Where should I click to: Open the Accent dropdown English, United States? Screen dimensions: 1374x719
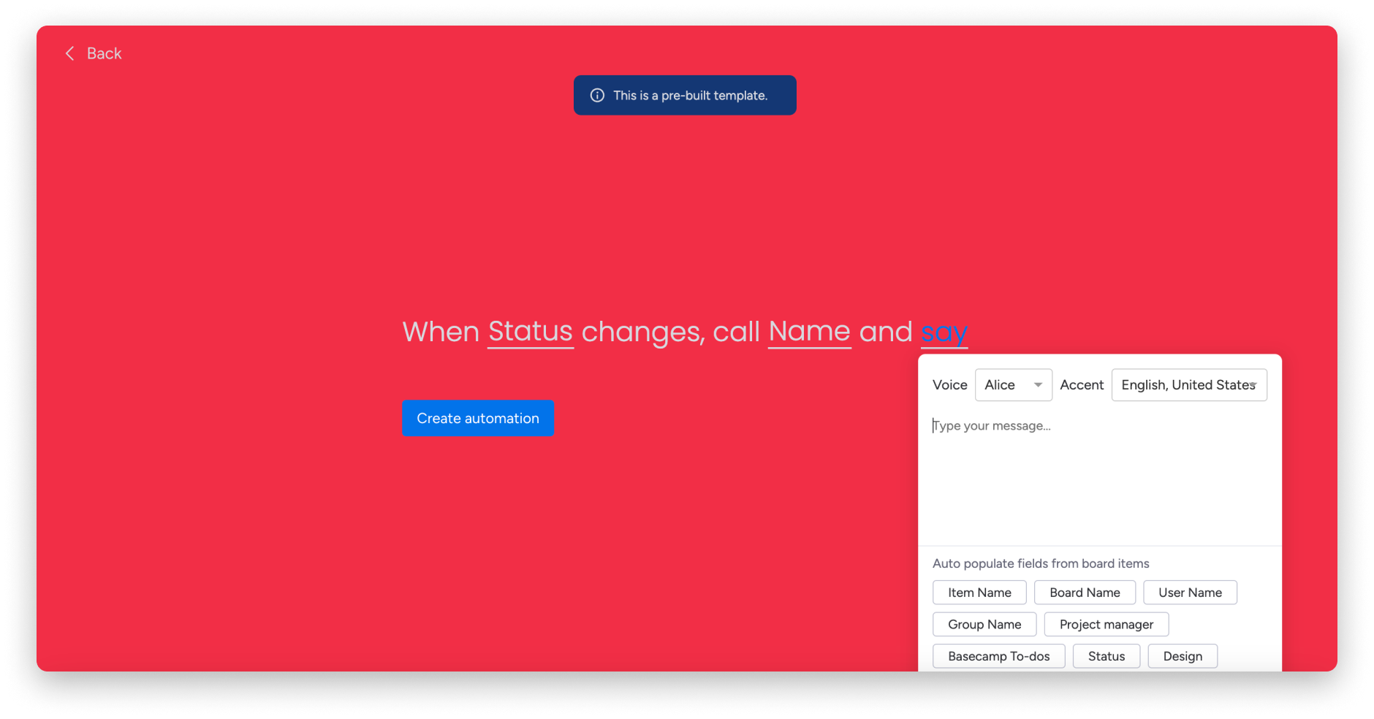pos(1189,385)
